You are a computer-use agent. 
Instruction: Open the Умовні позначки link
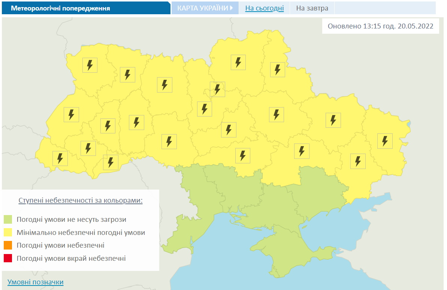click(x=36, y=282)
